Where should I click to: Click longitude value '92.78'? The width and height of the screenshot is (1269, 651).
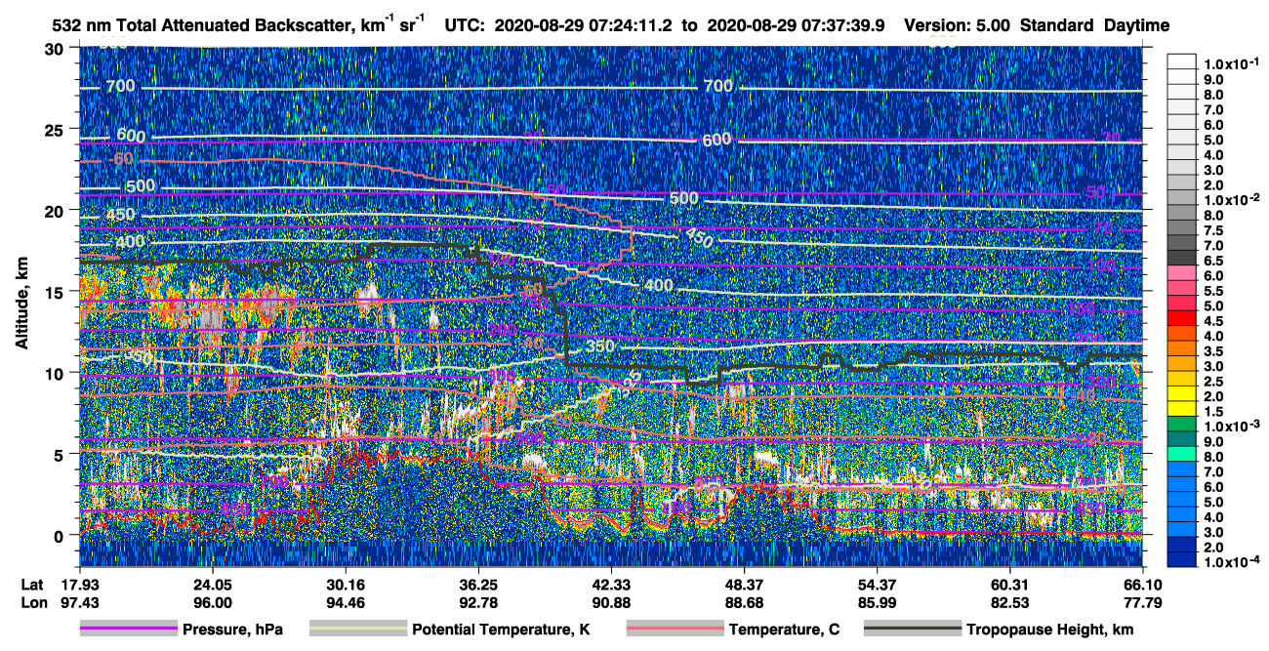click(478, 603)
